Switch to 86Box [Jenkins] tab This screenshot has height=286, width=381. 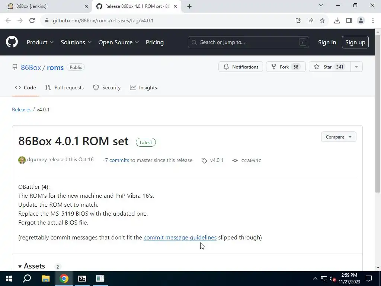(46, 6)
